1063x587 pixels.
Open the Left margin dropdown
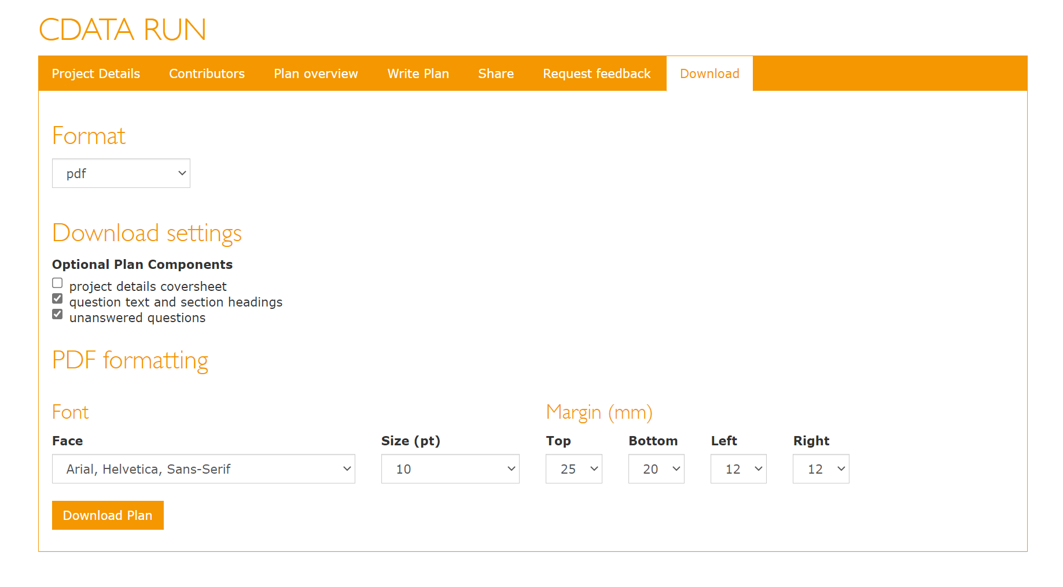point(738,469)
